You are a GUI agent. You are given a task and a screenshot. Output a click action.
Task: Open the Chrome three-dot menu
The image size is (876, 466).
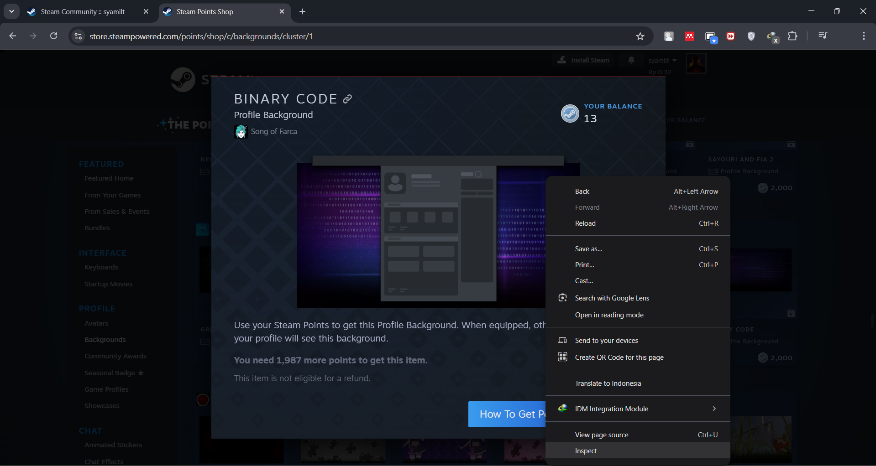[x=864, y=36]
